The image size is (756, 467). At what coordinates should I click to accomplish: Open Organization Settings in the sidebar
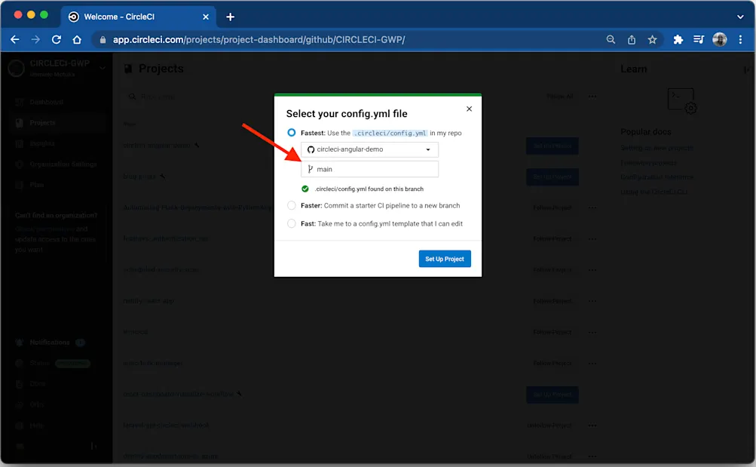pyautogui.click(x=63, y=164)
